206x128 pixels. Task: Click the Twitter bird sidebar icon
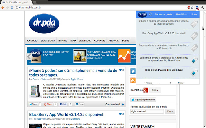pos(133,71)
